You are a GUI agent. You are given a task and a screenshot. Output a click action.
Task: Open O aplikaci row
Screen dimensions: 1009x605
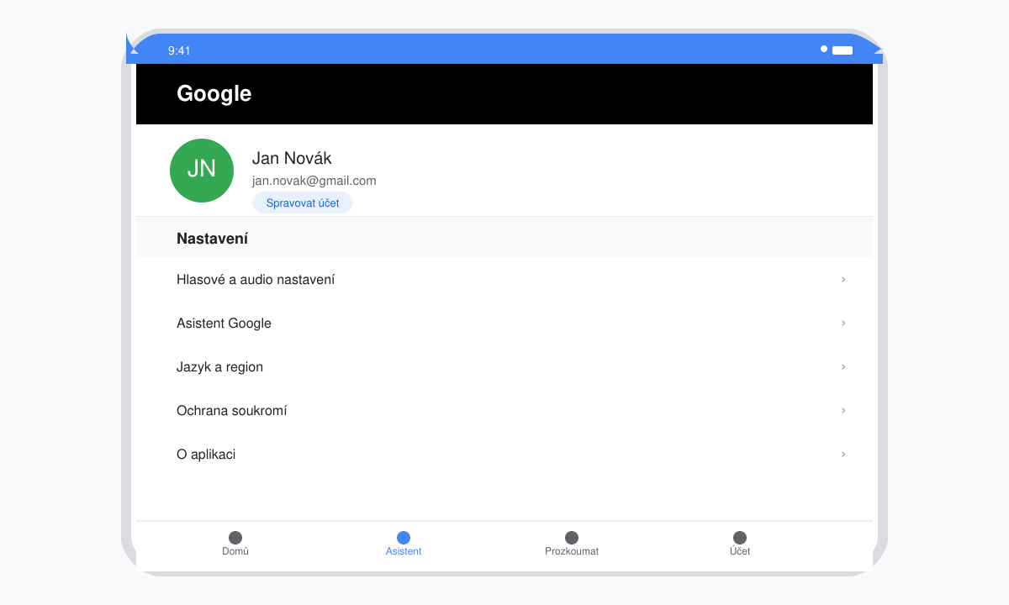tap(504, 454)
